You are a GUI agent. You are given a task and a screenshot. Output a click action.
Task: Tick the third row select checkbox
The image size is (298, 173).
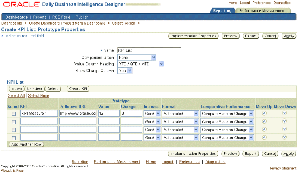click(x=13, y=130)
